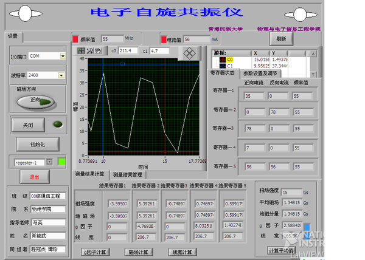This screenshot has height=260, width=365.
Task: Click 结果寄存器1 磁场强度 value -3.59507
Action: pyautogui.click(x=118, y=204)
